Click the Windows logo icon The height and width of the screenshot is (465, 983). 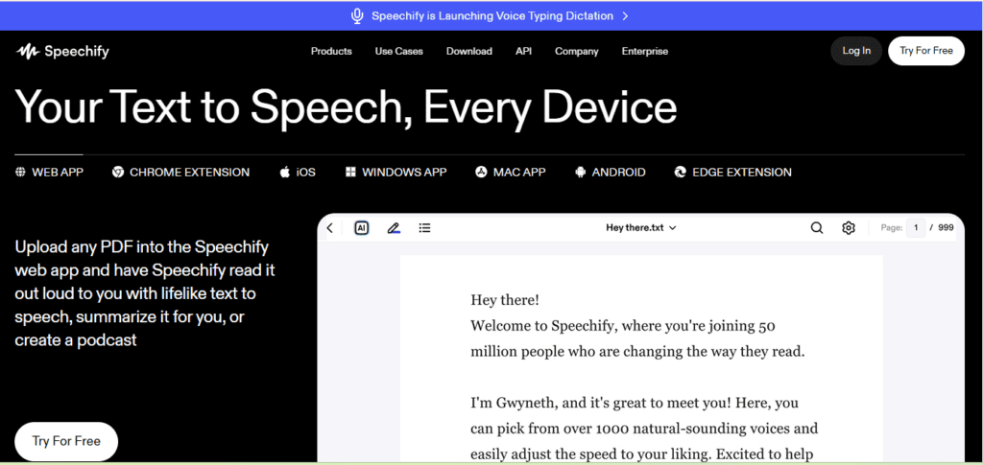pyautogui.click(x=350, y=173)
